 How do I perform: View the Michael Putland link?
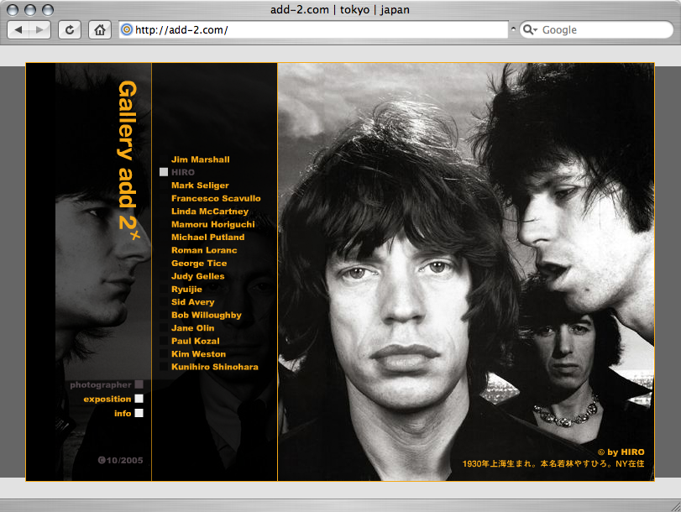[x=207, y=237]
